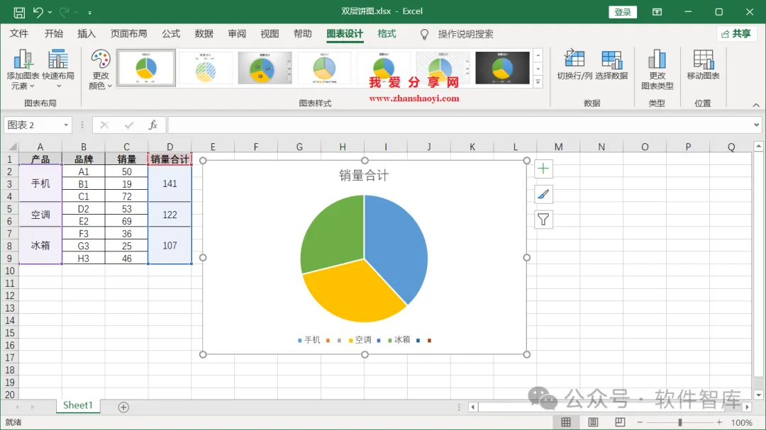Expand the chart styles gallery
766x430 pixels.
[538, 82]
